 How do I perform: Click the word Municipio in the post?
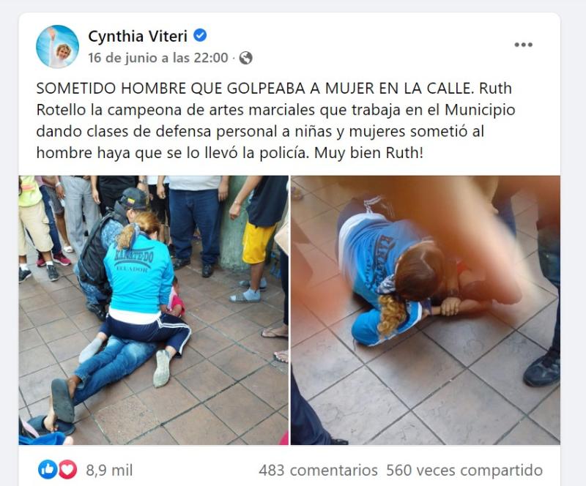481,110
